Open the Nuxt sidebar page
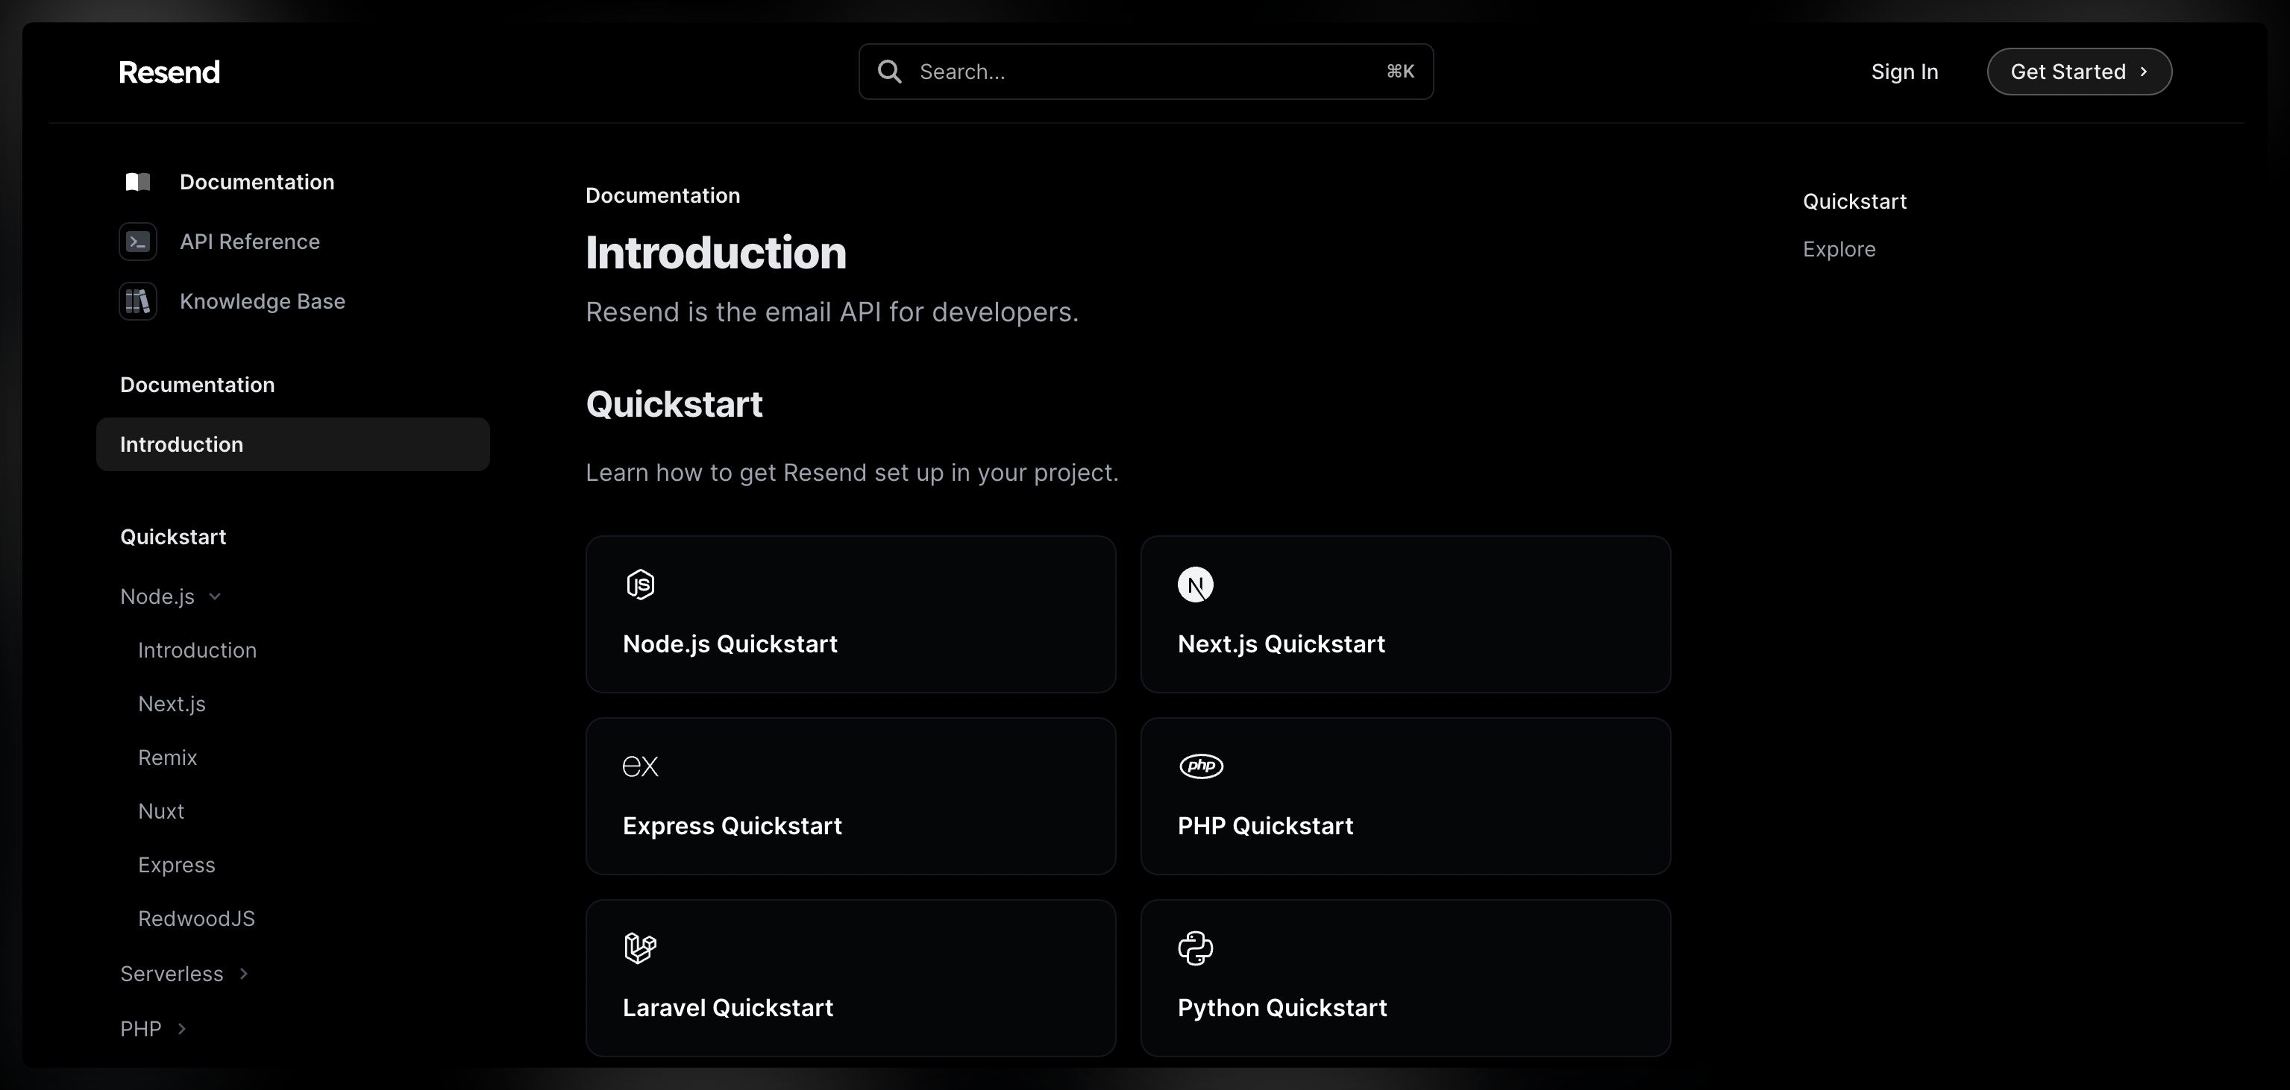2290x1090 pixels. click(161, 811)
